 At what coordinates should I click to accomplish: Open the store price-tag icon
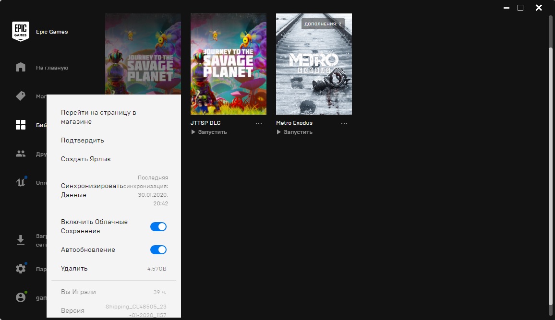click(21, 96)
